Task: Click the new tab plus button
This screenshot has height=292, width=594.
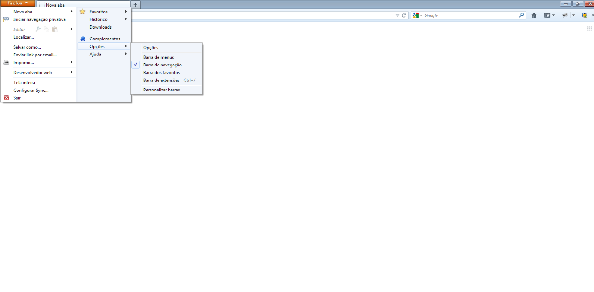Action: 135,5
